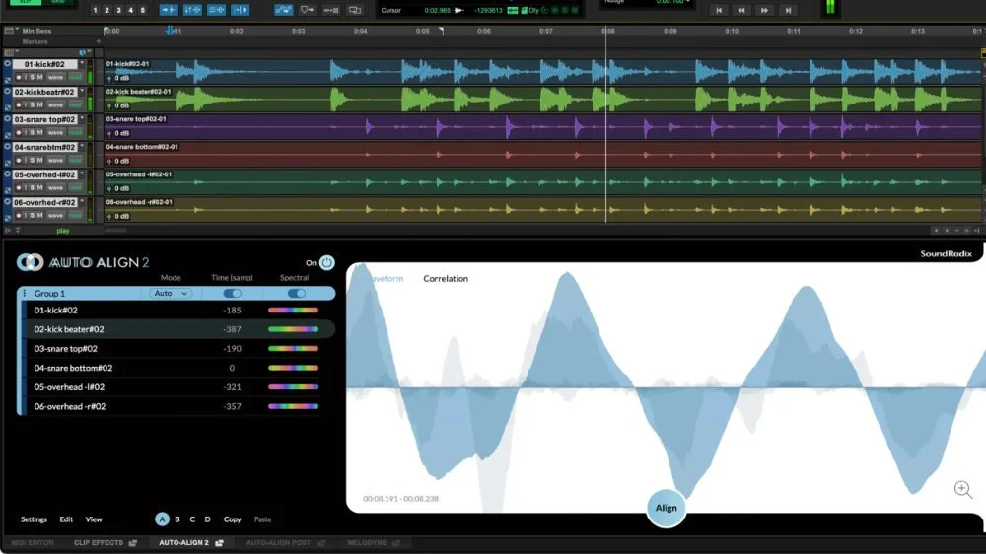986x554 pixels.
Task: Open the Auto-Align 2 bottom tab
Action: 183,543
